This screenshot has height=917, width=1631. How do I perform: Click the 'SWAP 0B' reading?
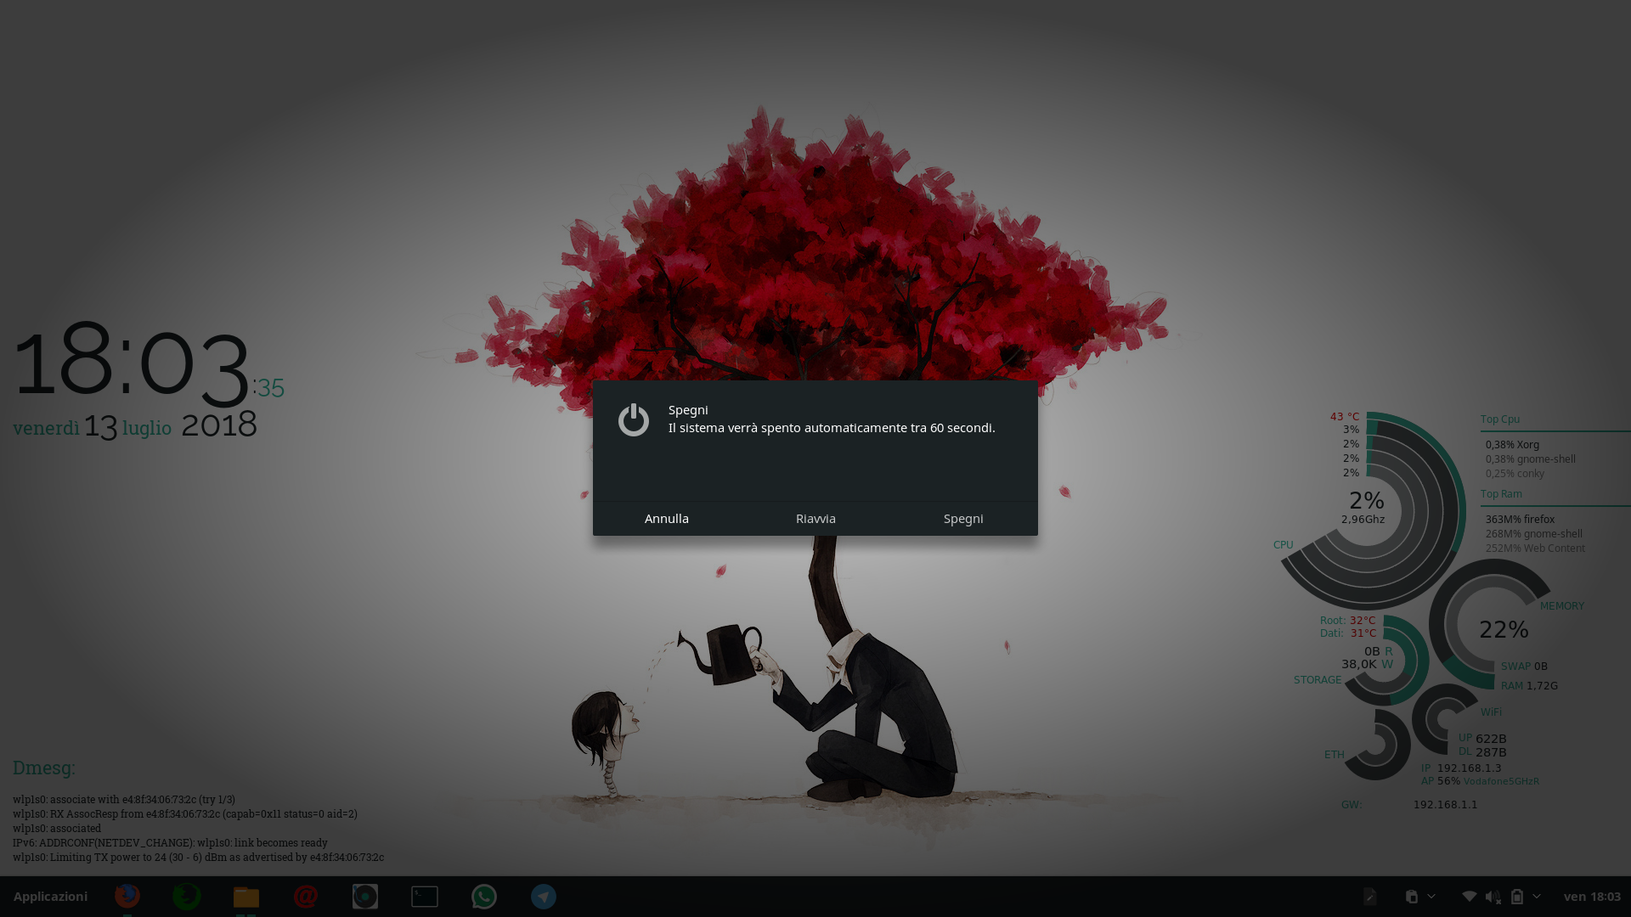tap(1524, 667)
